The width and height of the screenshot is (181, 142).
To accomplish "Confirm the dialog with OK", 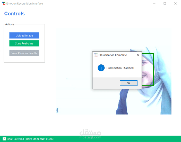I will point(128,83).
